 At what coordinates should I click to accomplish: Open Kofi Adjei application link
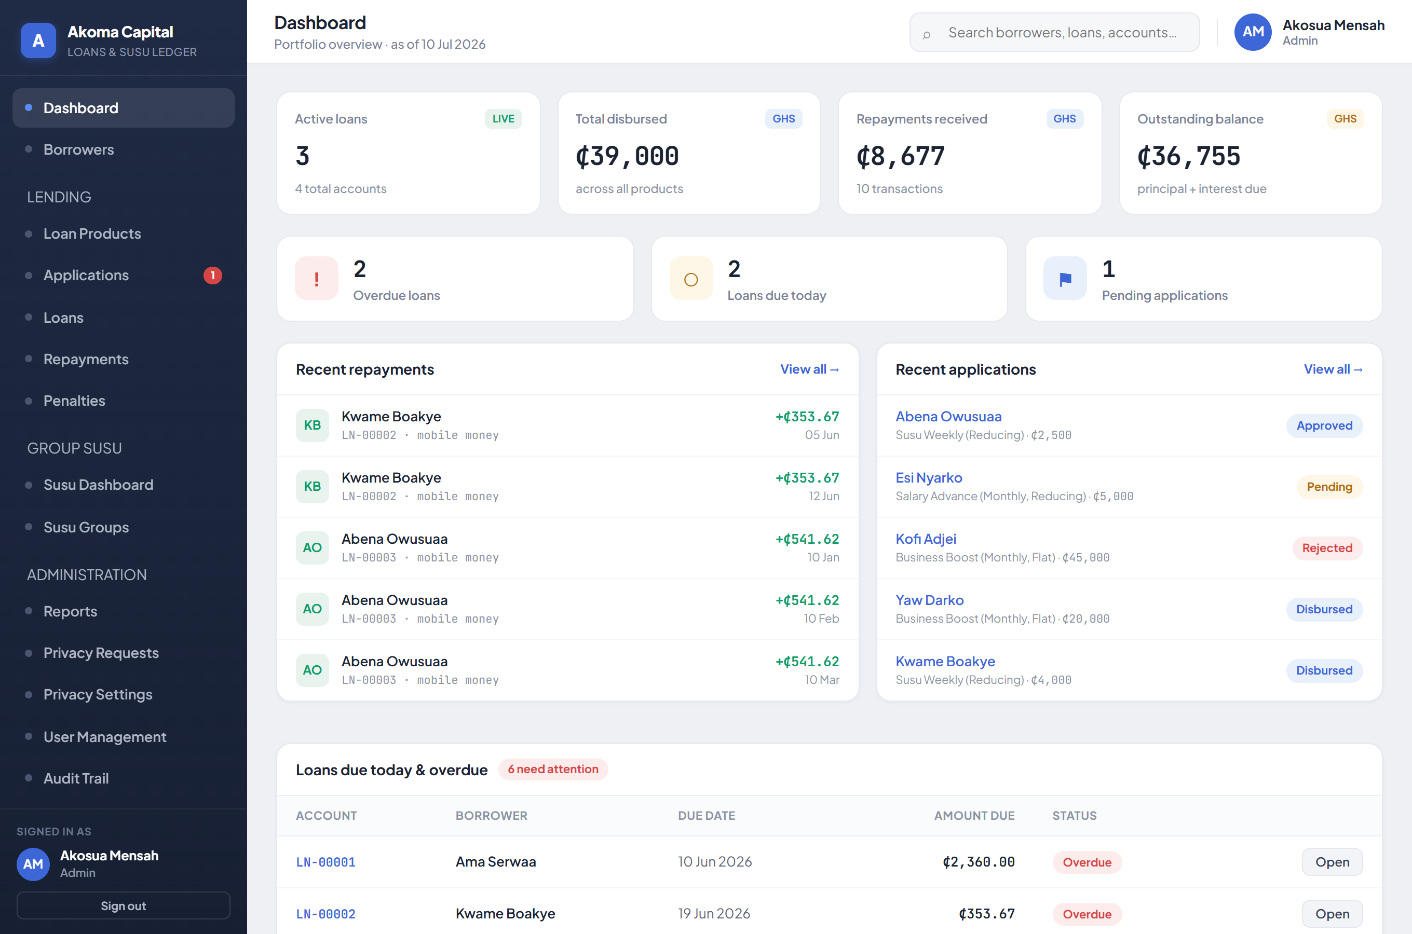(x=926, y=539)
